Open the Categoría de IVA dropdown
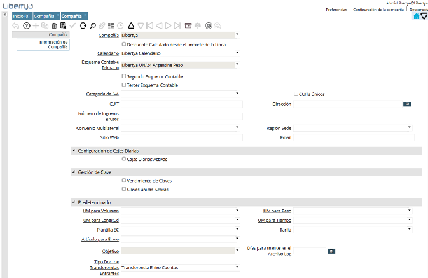428x278 pixels. (237, 94)
